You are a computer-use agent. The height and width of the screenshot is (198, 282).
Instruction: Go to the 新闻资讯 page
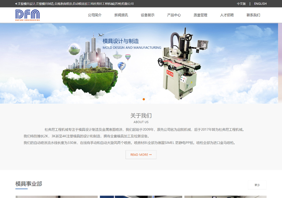point(121,15)
